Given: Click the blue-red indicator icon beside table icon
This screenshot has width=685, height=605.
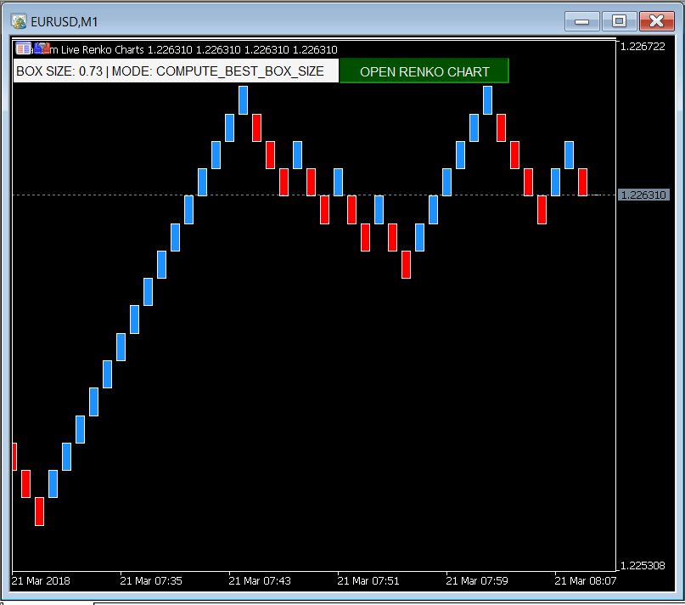Looking at the screenshot, I should pyautogui.click(x=42, y=48).
